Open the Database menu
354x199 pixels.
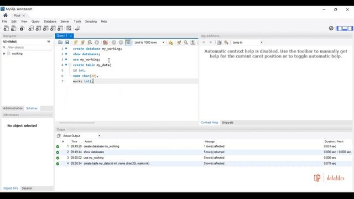tap(50, 22)
